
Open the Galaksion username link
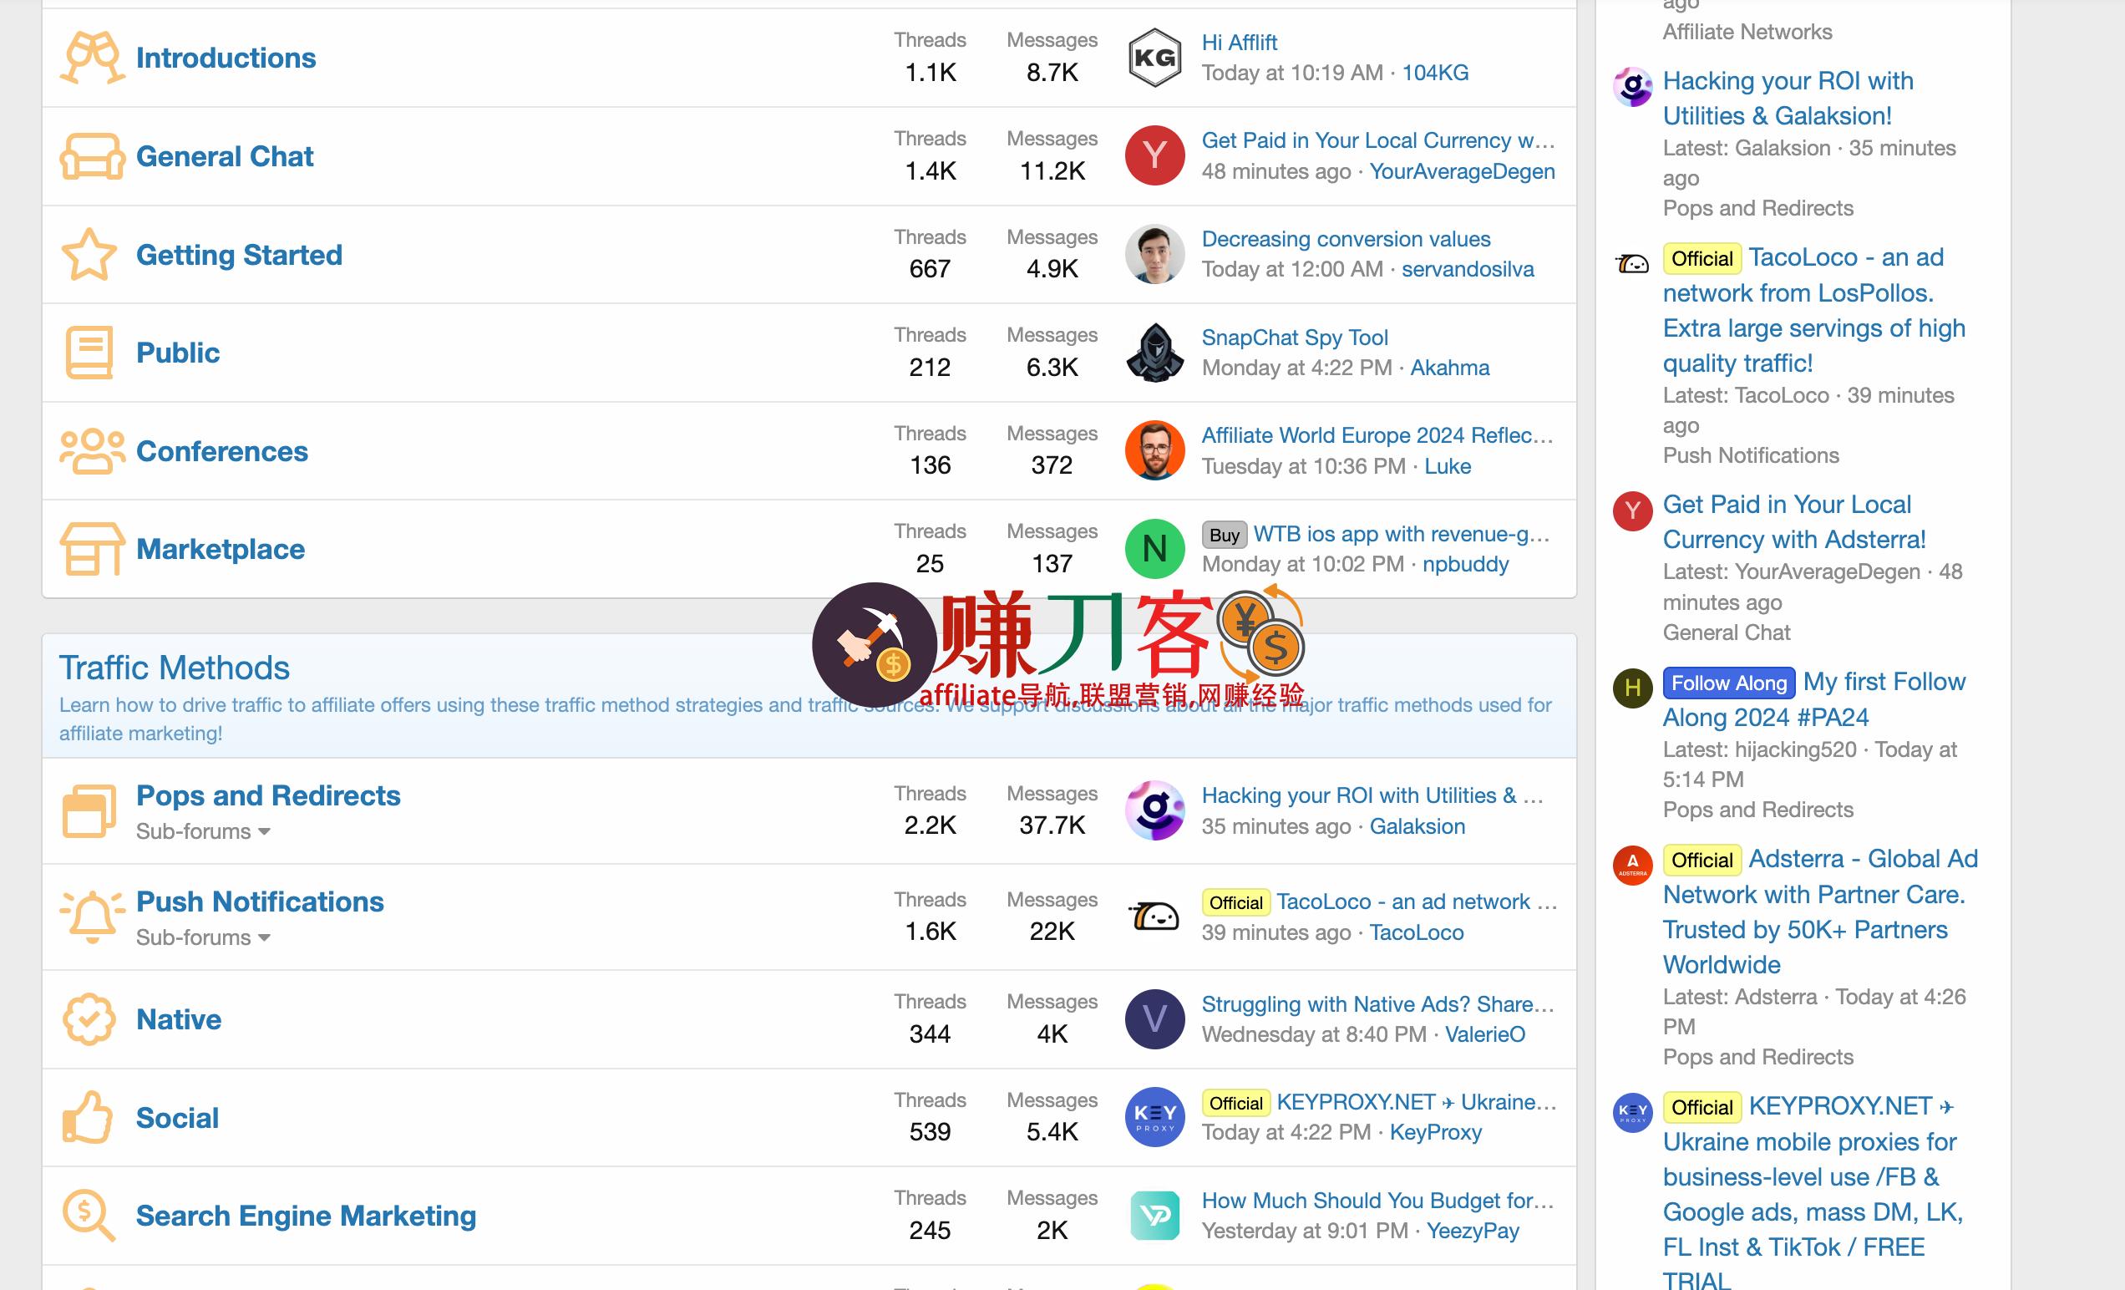1417,825
